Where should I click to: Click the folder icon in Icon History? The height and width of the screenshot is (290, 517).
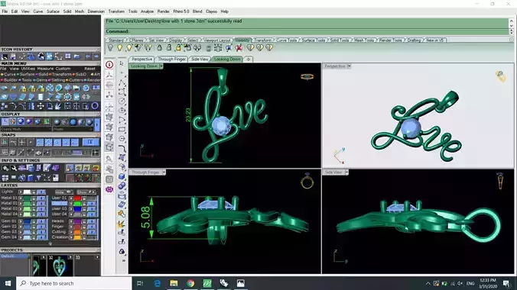tap(76, 56)
